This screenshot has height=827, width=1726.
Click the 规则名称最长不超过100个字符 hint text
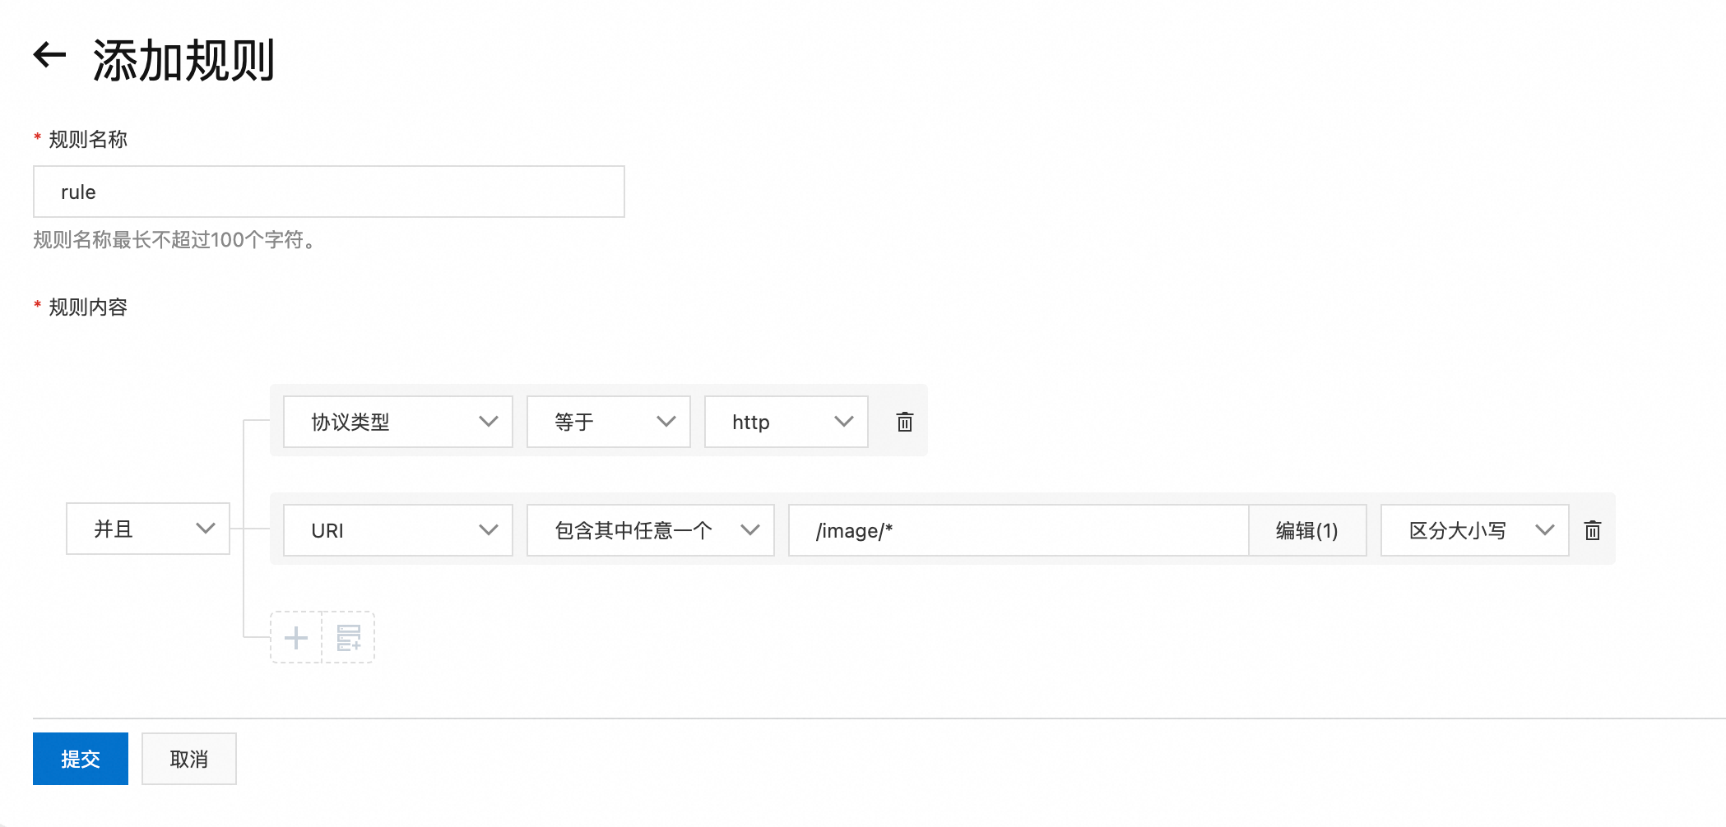pos(174,240)
